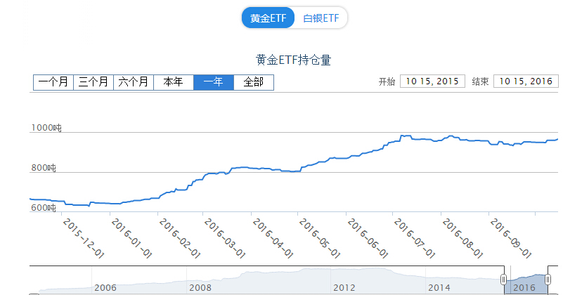Viewport: 563px width, 295px height.
Task: Click the 2015-12-01 axis date label
Action: coord(84,239)
